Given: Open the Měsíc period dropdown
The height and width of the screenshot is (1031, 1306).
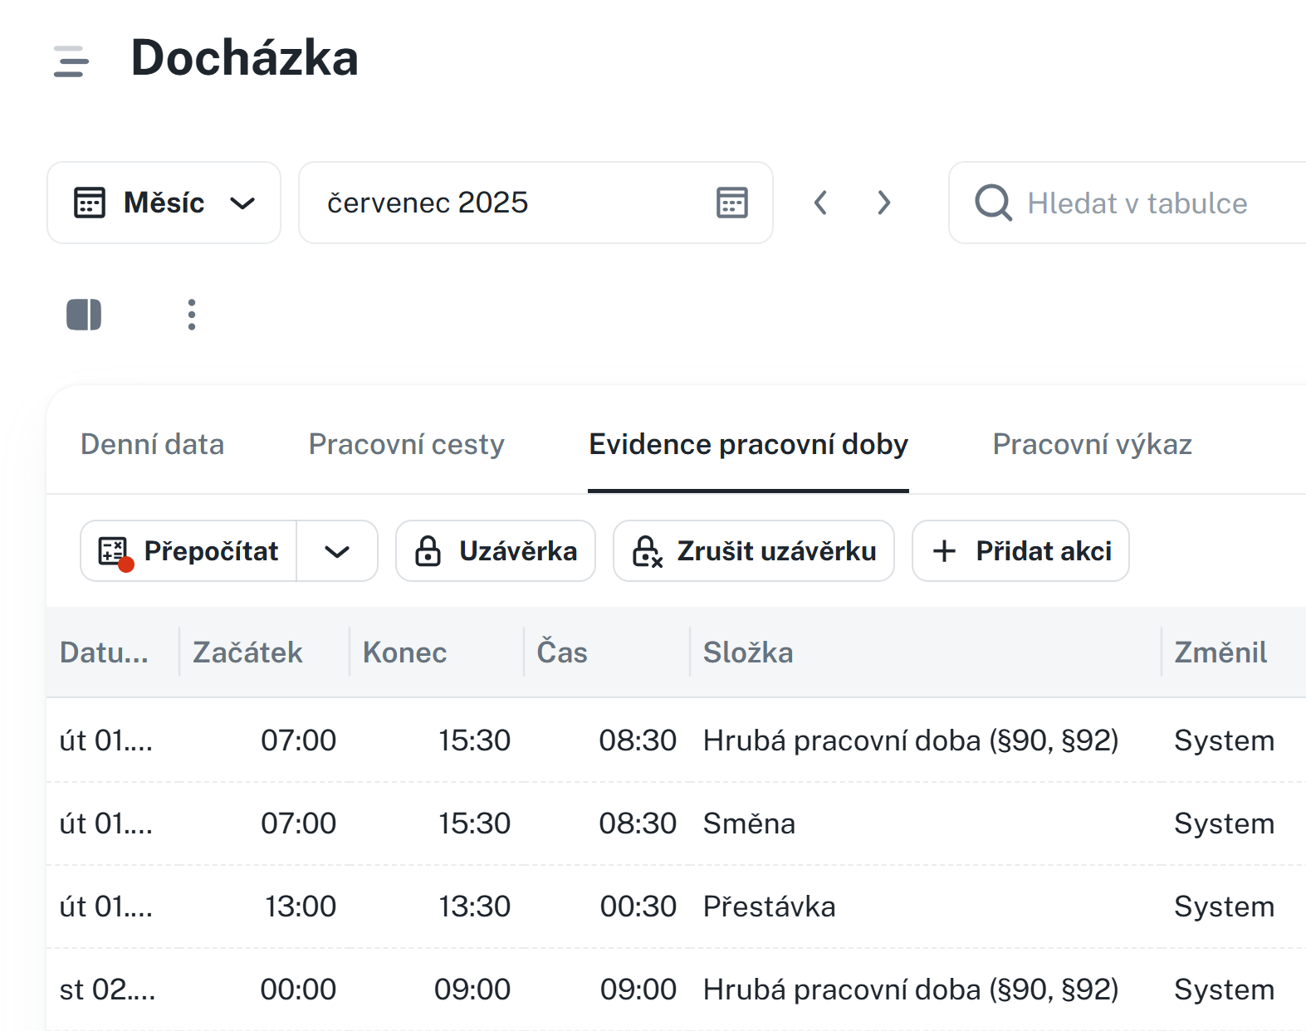Looking at the screenshot, I should coord(164,203).
